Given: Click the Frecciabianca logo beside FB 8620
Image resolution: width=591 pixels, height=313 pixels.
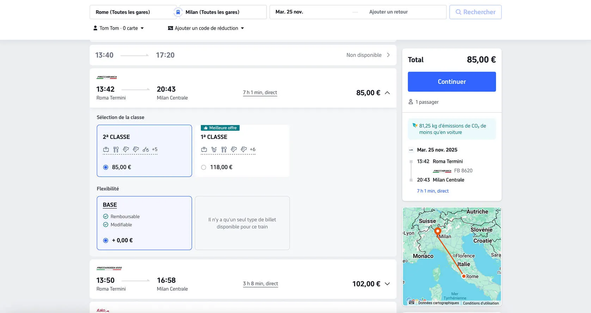Looking at the screenshot, I should click(442, 171).
